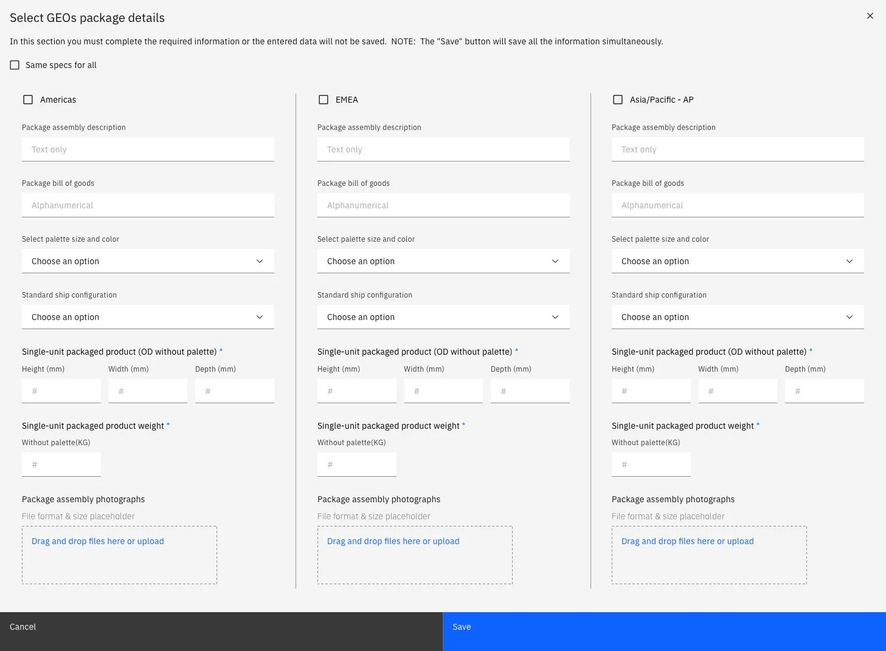
Task: Open Americas palette size and color dropdown
Action: click(148, 261)
